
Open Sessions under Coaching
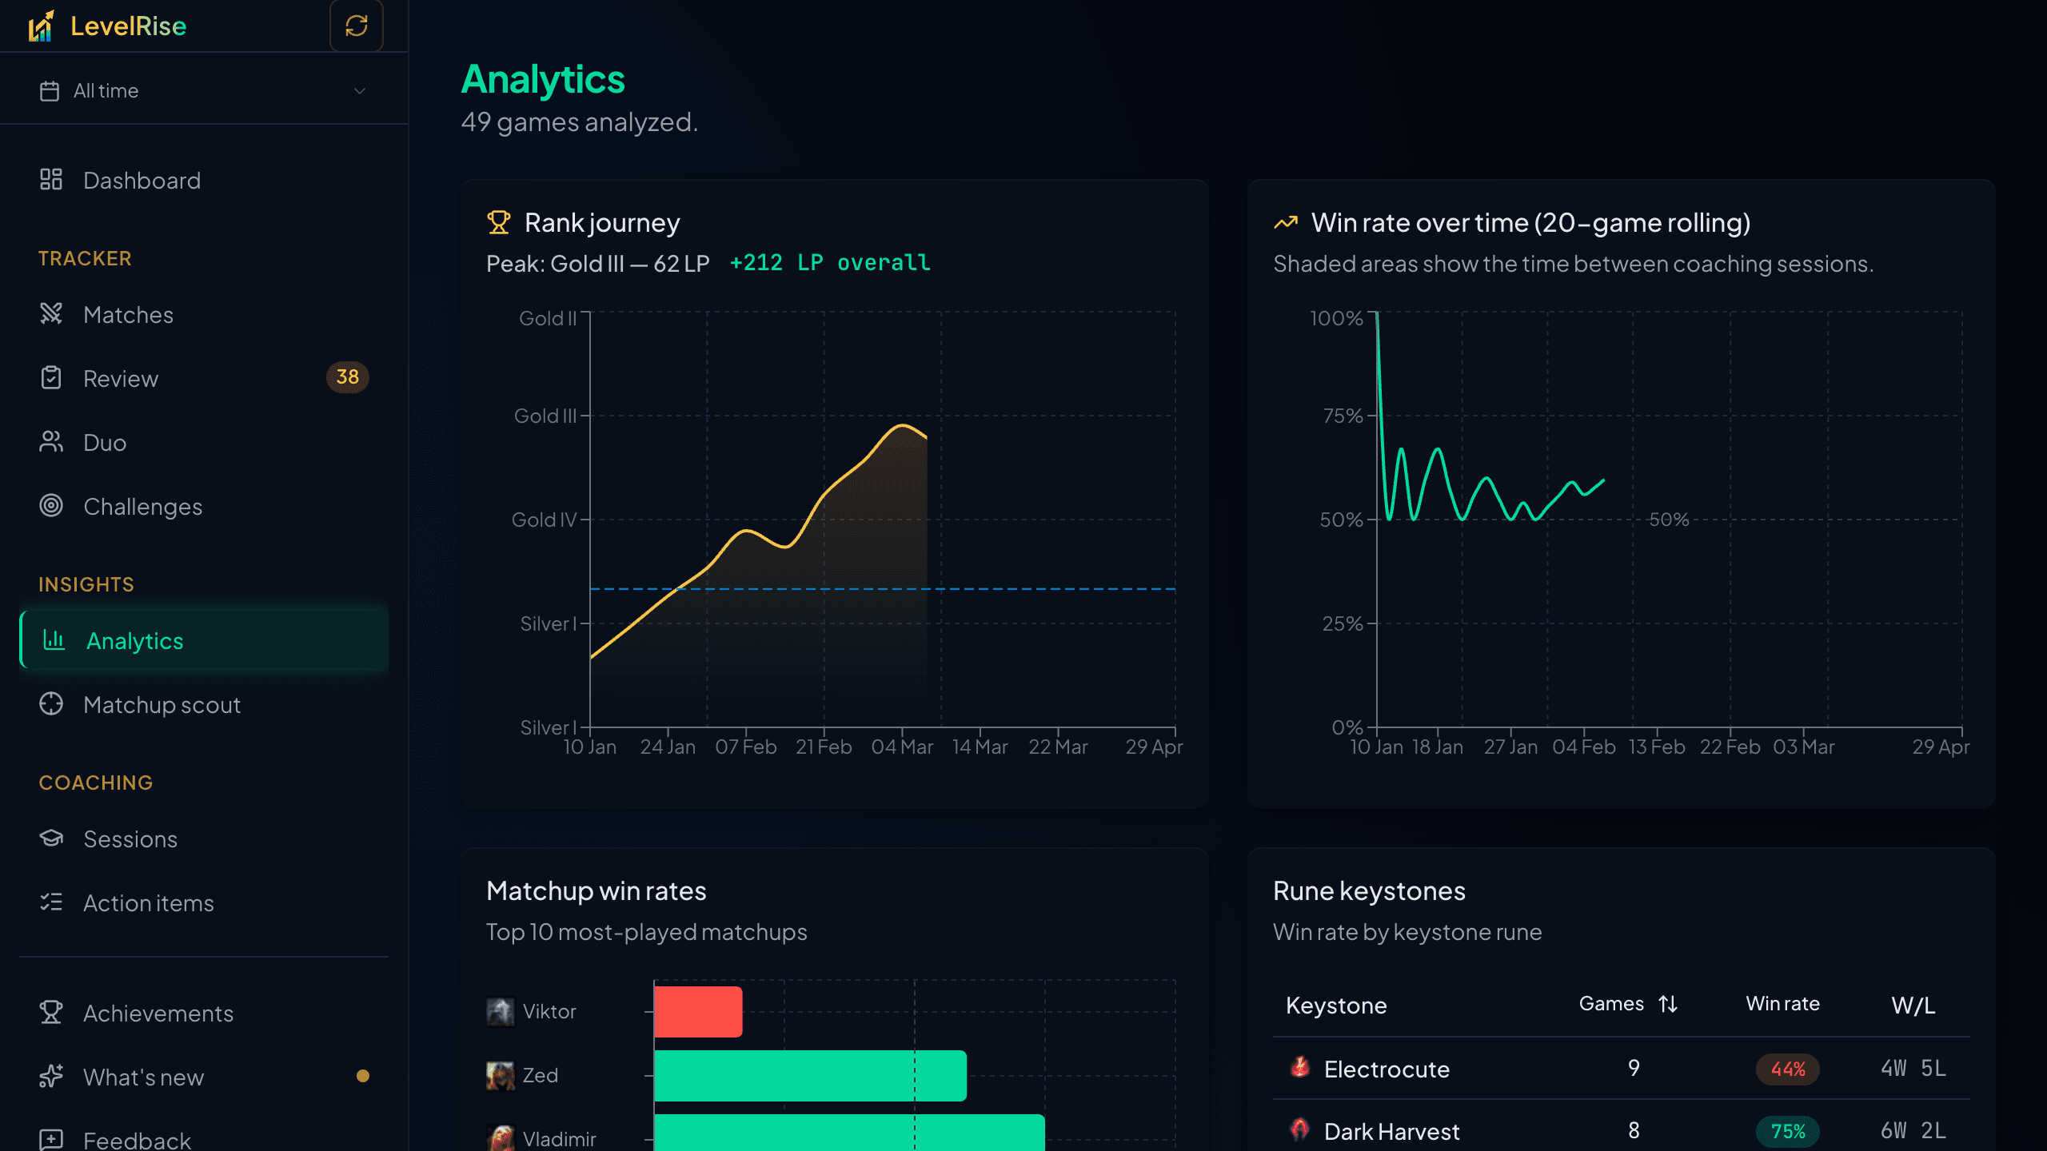pyautogui.click(x=130, y=838)
